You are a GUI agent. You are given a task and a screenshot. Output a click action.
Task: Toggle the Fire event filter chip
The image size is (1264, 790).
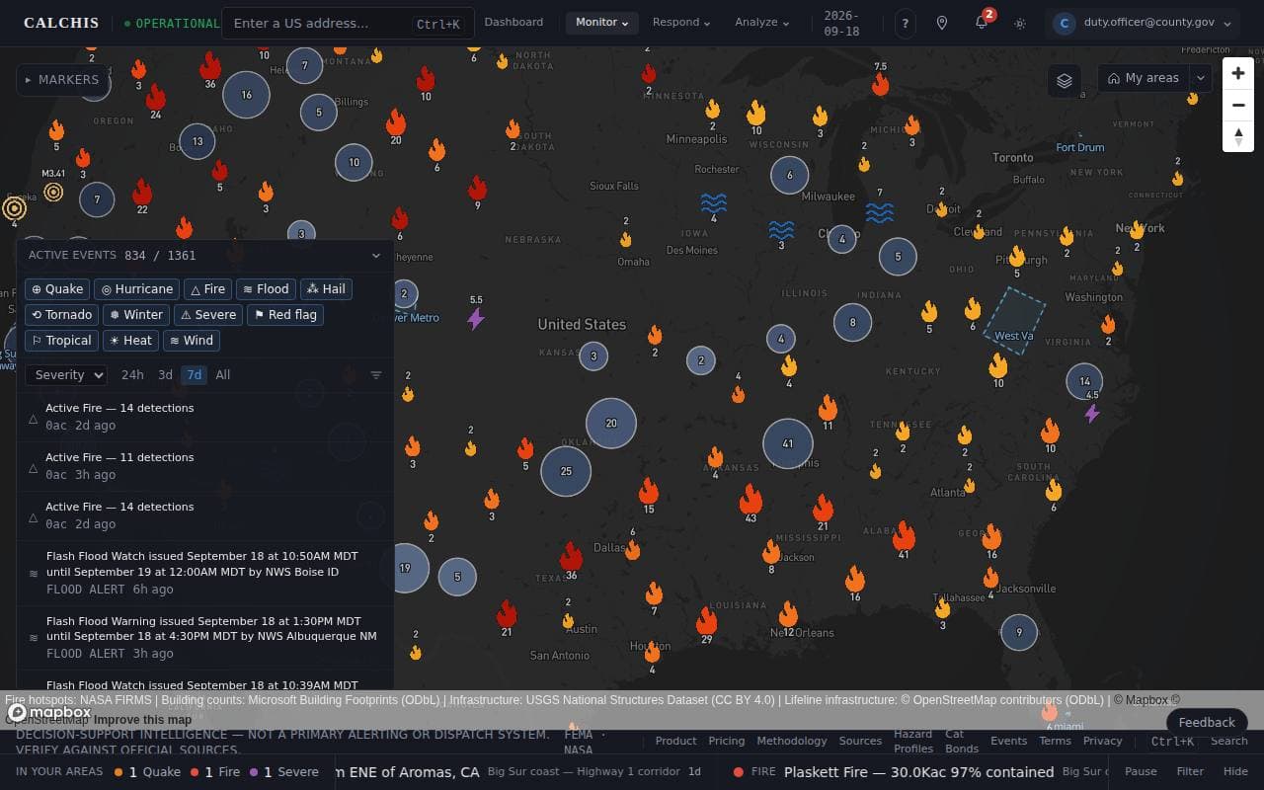coord(208,289)
